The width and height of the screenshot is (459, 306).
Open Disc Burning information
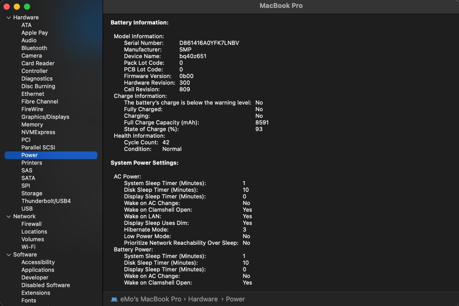point(38,86)
